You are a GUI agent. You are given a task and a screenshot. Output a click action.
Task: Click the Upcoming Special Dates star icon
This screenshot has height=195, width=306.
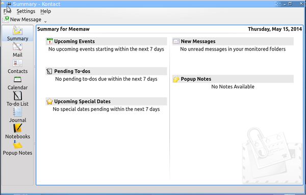(x=49, y=102)
